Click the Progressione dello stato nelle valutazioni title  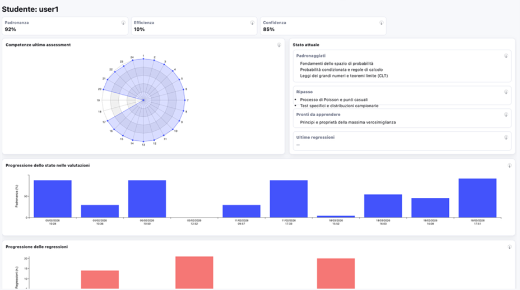tap(48, 165)
